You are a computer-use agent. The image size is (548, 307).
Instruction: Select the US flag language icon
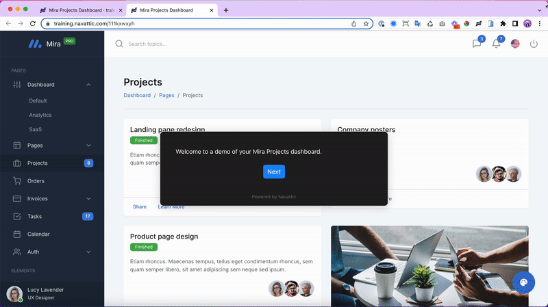tap(515, 44)
